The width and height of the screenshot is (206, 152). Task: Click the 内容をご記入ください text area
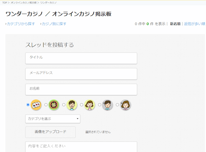tap(81, 147)
